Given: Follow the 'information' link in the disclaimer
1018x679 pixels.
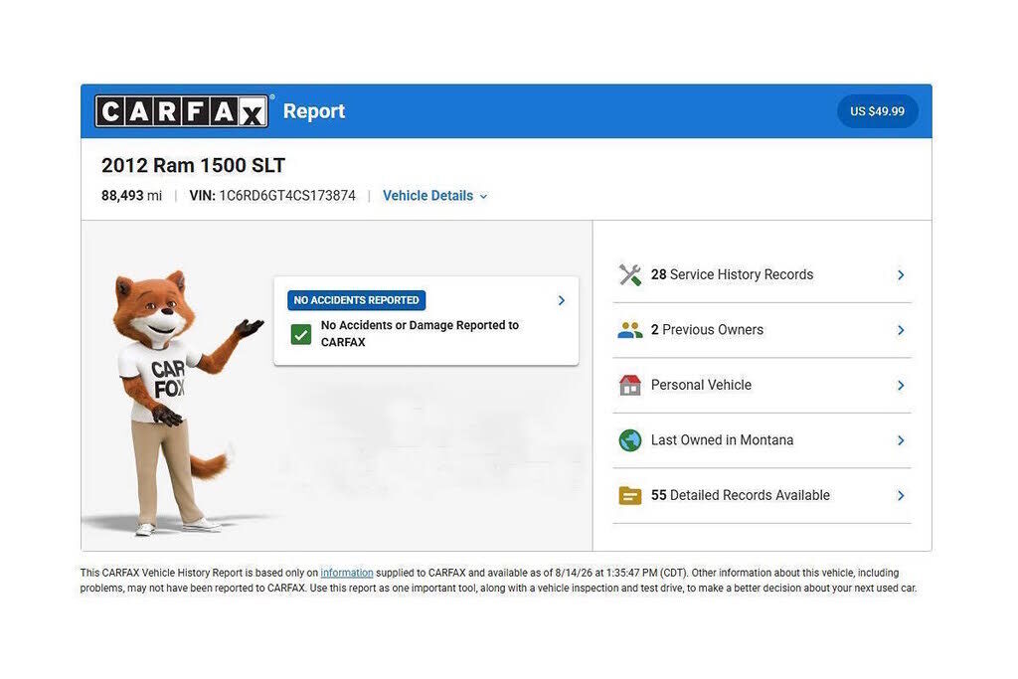Looking at the screenshot, I should [x=347, y=573].
